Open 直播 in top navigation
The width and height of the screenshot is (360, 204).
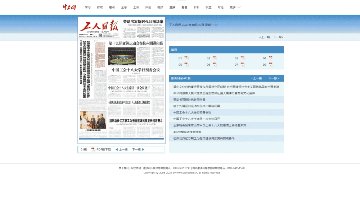click(x=172, y=7)
